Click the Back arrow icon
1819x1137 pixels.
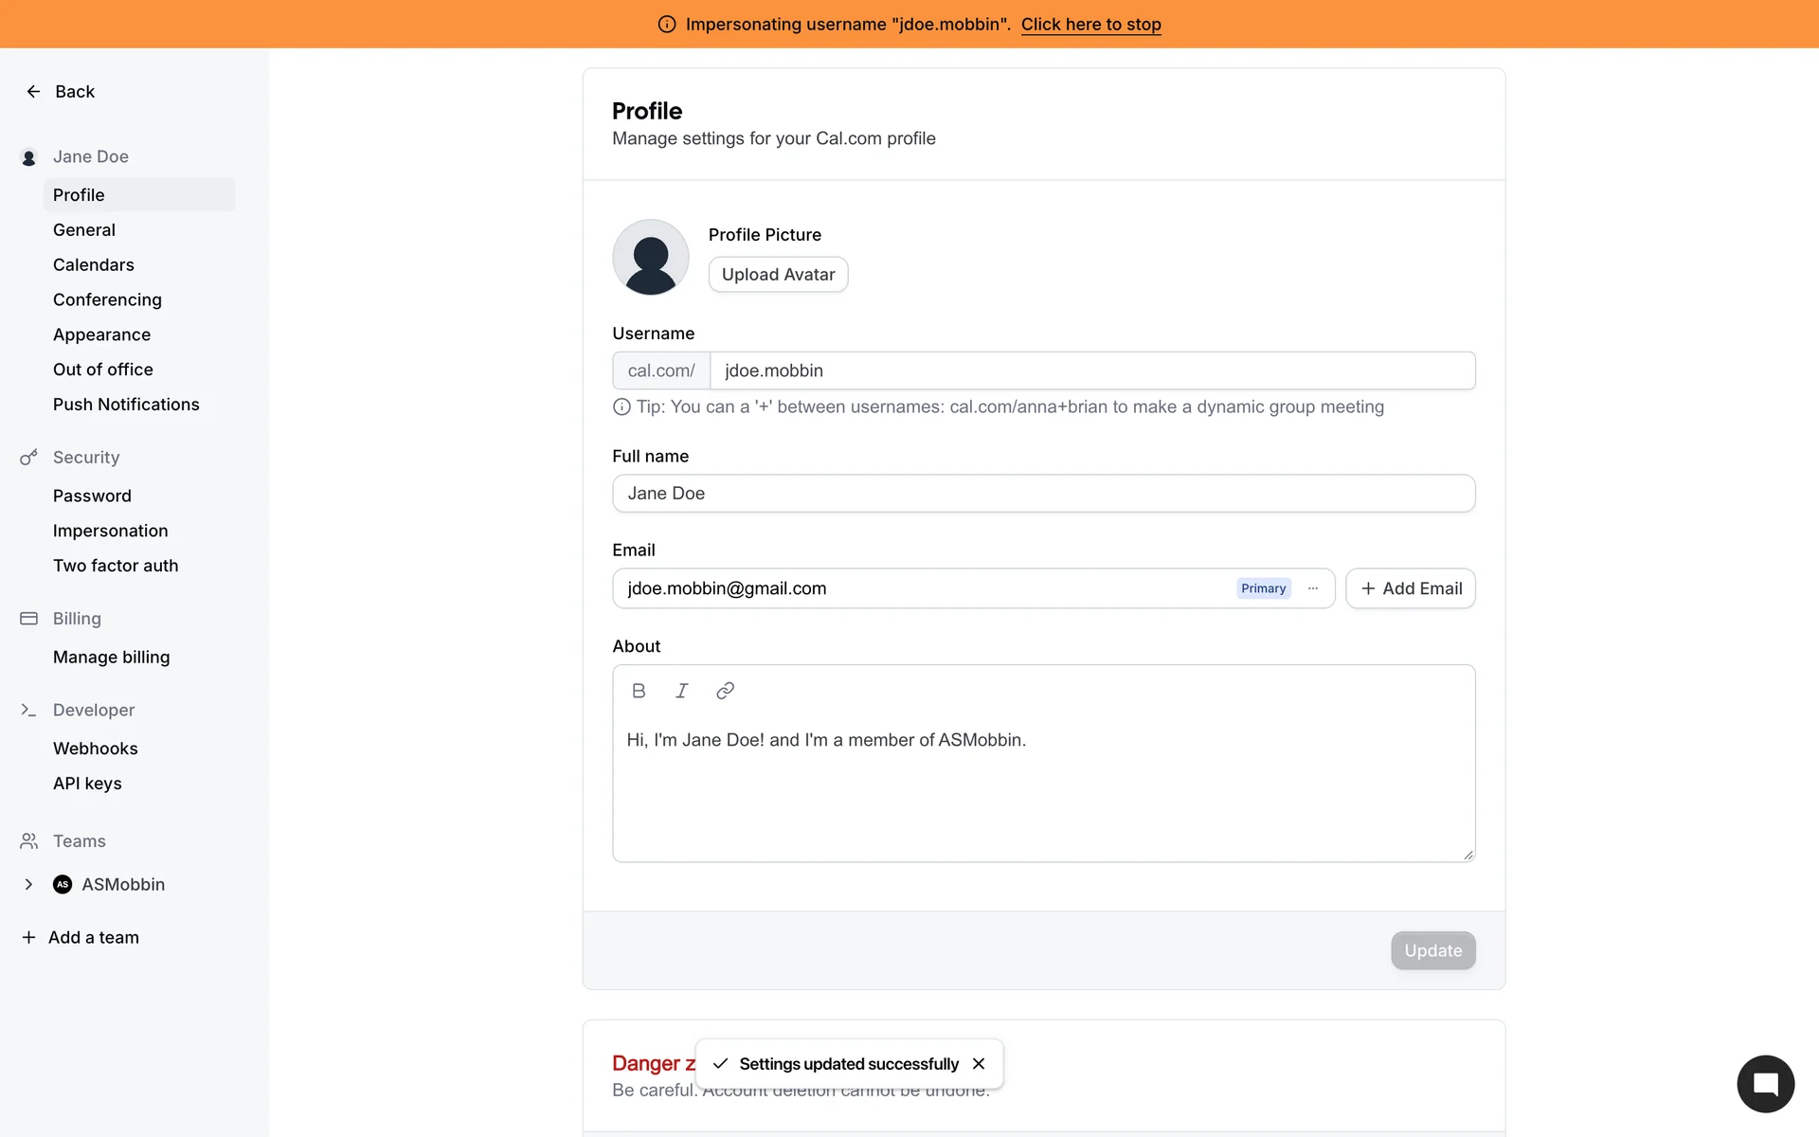pos(33,92)
